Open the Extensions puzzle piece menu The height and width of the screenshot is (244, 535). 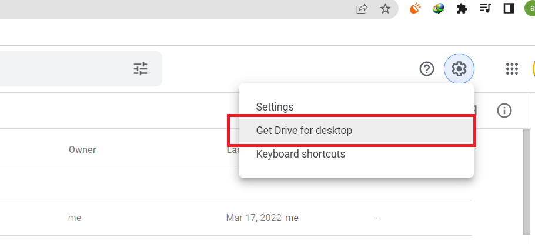[x=462, y=9]
